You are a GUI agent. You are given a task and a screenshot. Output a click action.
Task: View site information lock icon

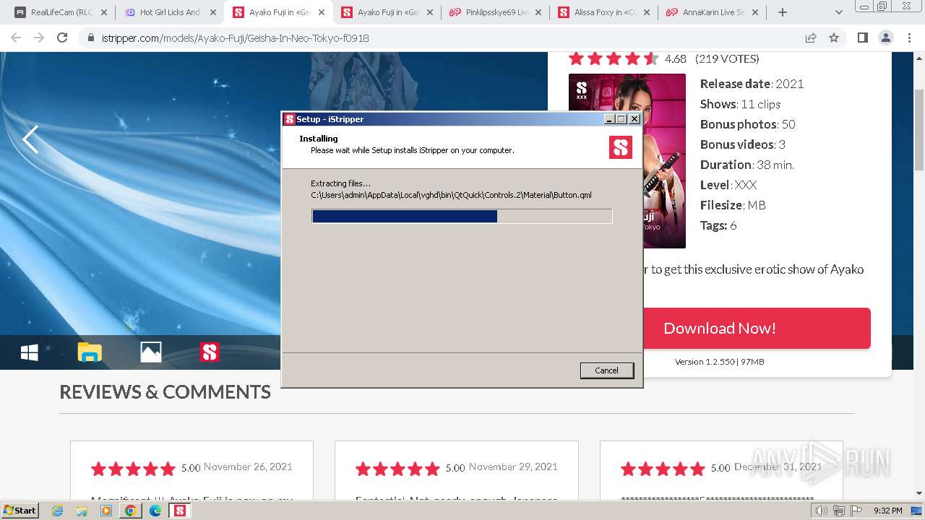click(90, 38)
